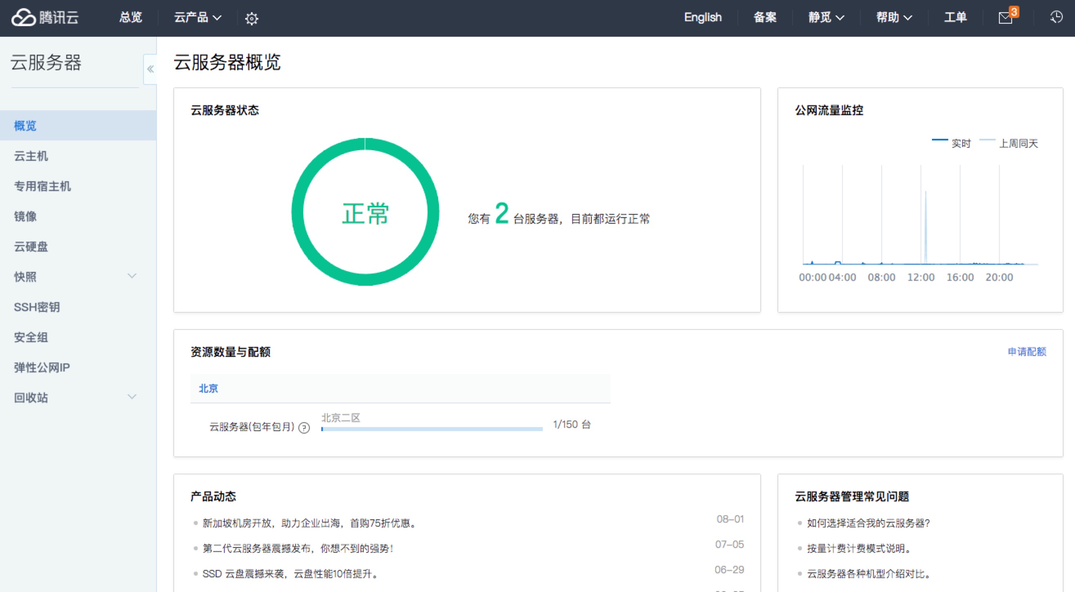Open the gear settings icon in navbar
1075x592 pixels.
(251, 18)
